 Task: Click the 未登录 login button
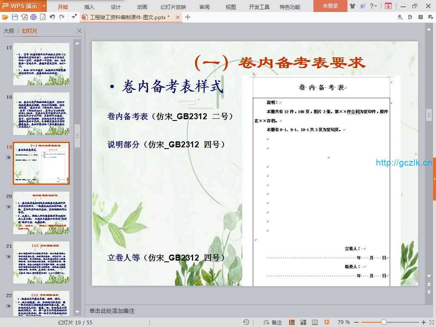pos(330,6)
